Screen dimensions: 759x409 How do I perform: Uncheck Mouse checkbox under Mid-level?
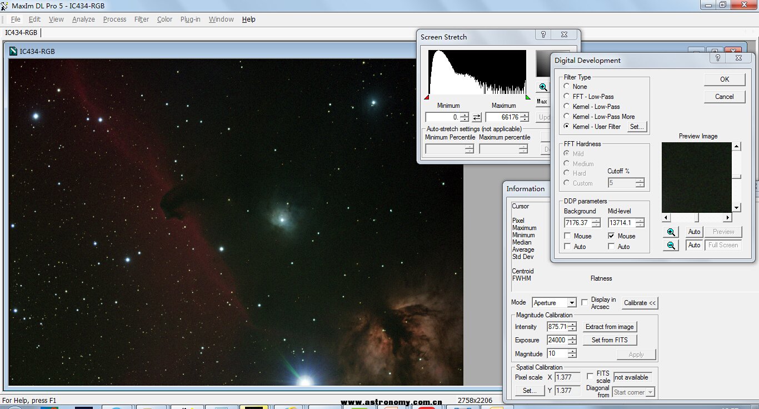click(611, 236)
